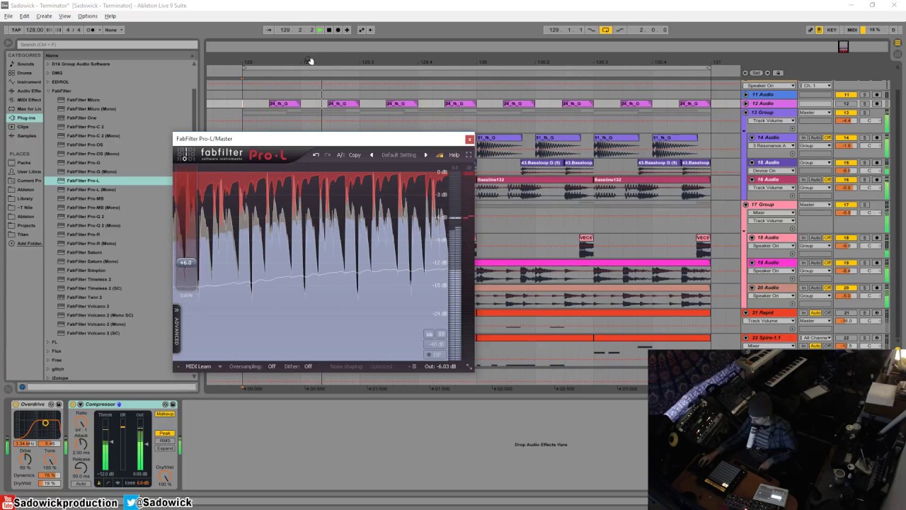This screenshot has width=906, height=510.
Task: Solo track 14 Audio
Action: pyautogui.click(x=864, y=137)
